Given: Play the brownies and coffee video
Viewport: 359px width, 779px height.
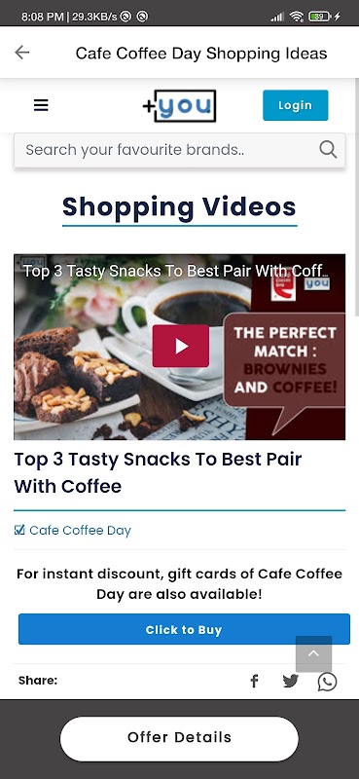Looking at the screenshot, I should pos(180,347).
